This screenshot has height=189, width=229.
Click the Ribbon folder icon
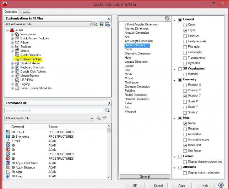[17, 43]
